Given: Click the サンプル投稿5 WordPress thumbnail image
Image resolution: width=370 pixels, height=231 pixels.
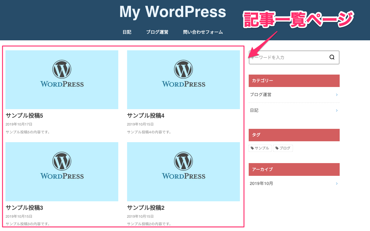Looking at the screenshot, I should 62,79.
